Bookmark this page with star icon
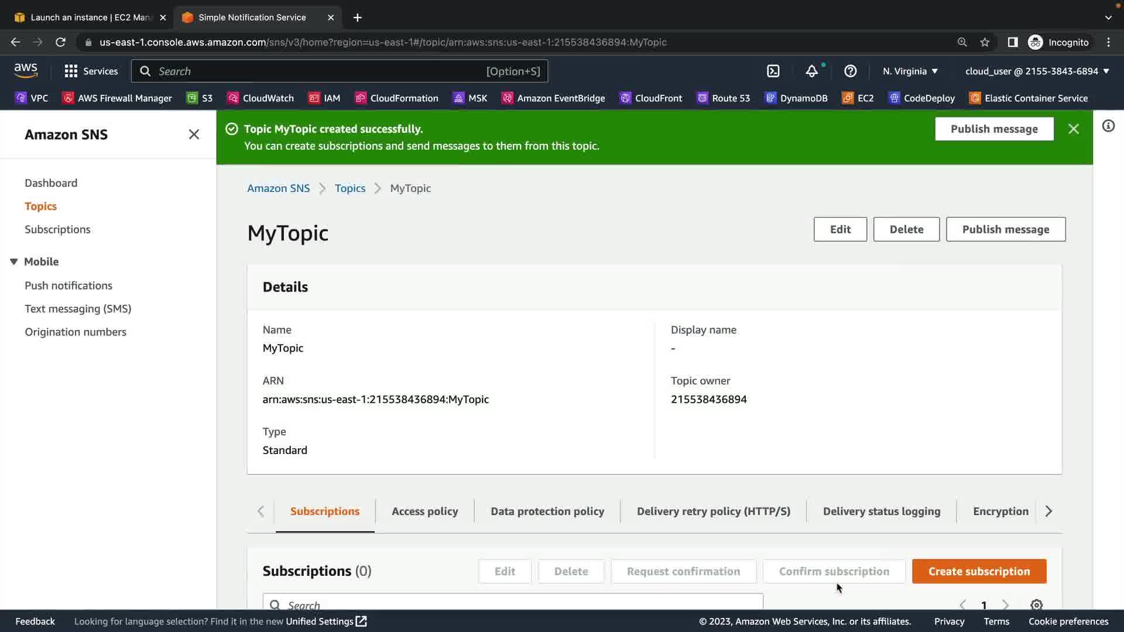Viewport: 1124px width, 632px height. (x=985, y=42)
